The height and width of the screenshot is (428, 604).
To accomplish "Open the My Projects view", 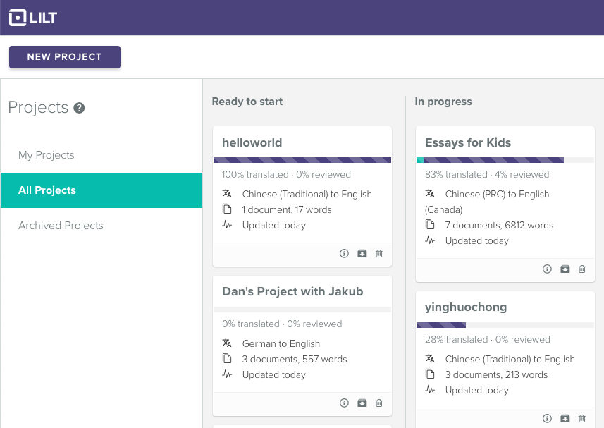I will point(47,155).
